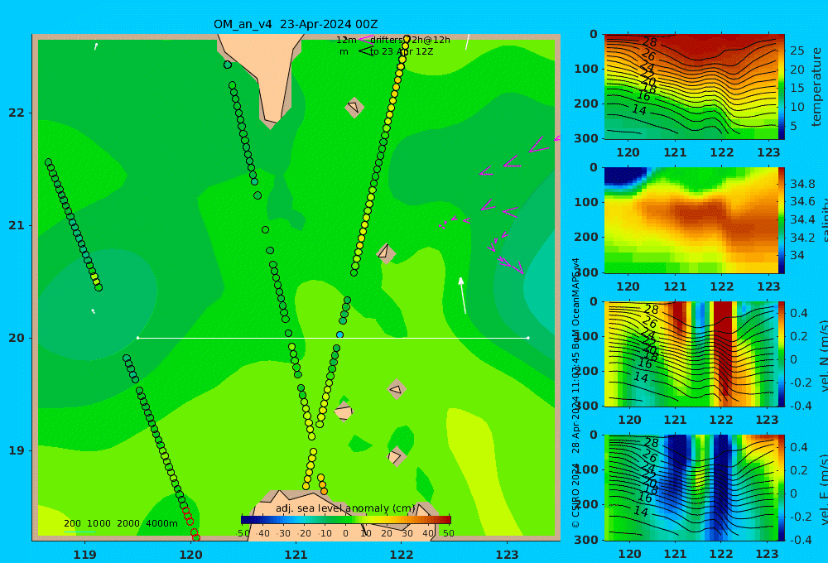The height and width of the screenshot is (563, 828).
Task: Click the 'drifters 72h@12h' legend text
Action: 410,40
